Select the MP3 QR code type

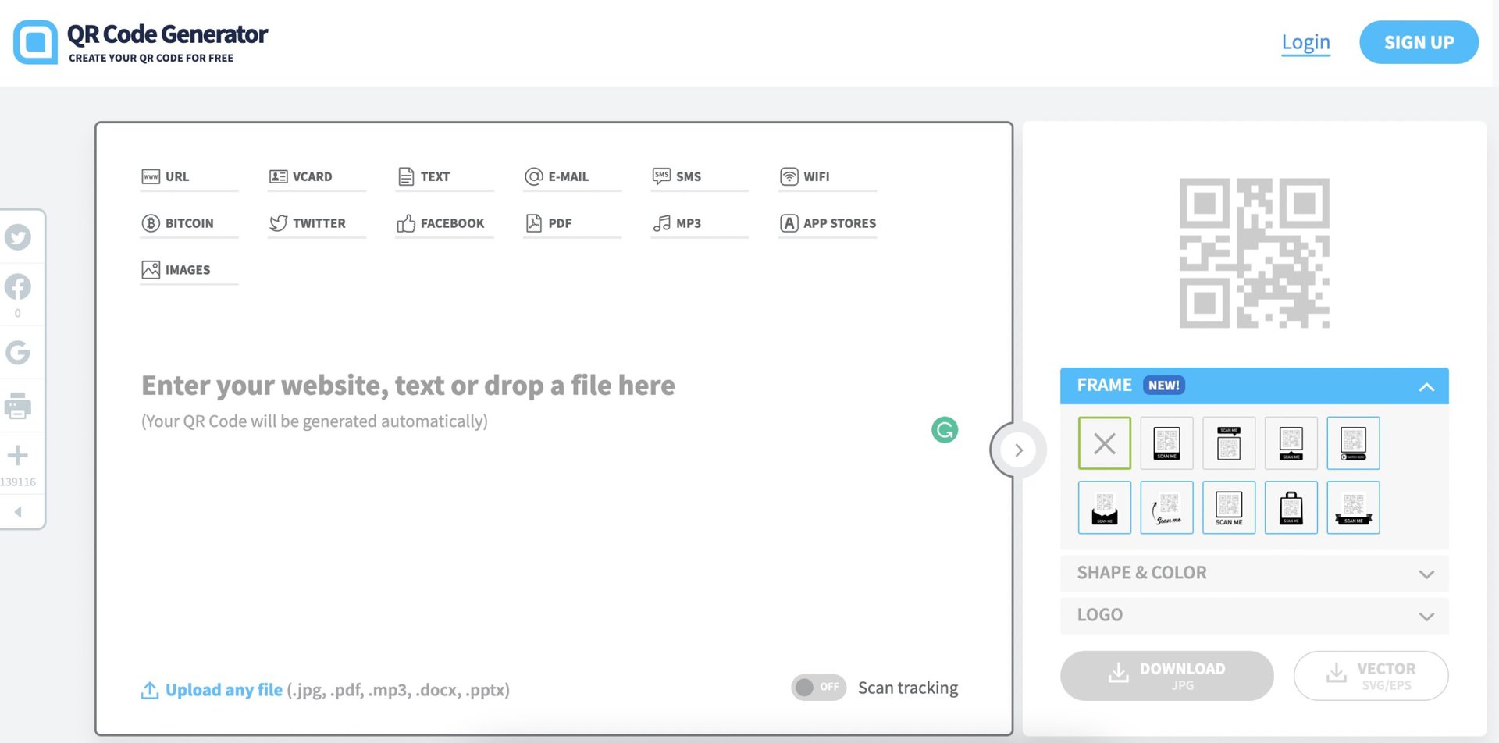700,224
